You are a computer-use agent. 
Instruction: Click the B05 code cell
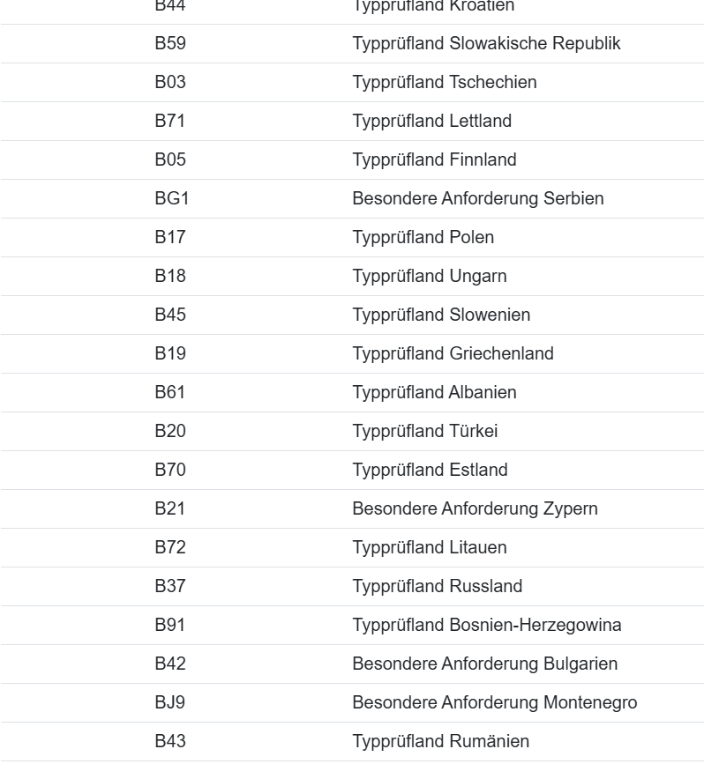click(x=170, y=159)
